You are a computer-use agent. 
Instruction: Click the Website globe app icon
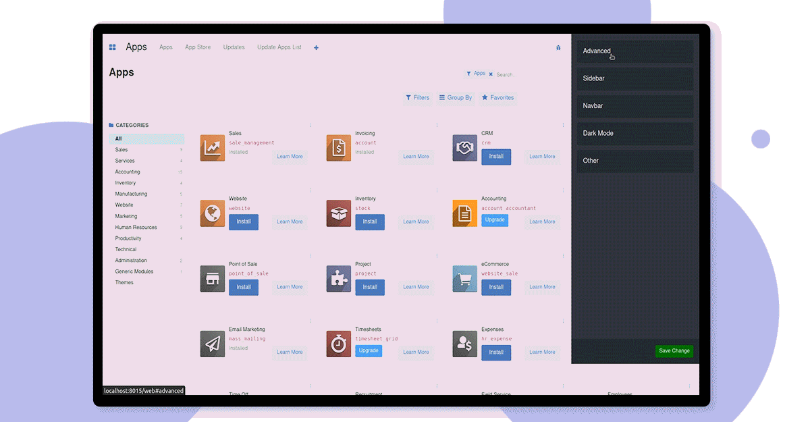(213, 213)
